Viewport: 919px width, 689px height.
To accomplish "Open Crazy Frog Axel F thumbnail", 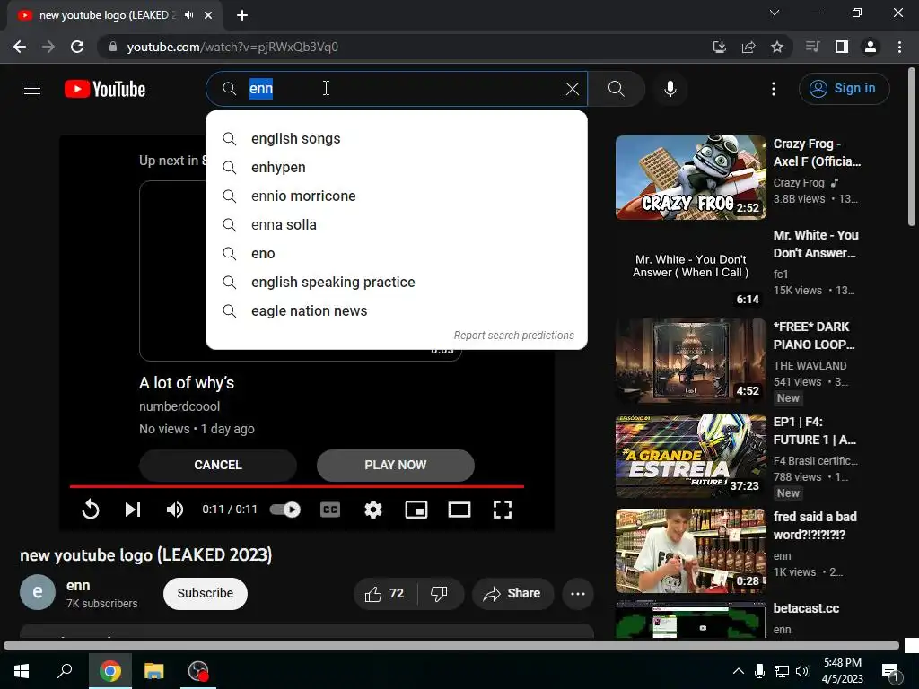I will [690, 178].
